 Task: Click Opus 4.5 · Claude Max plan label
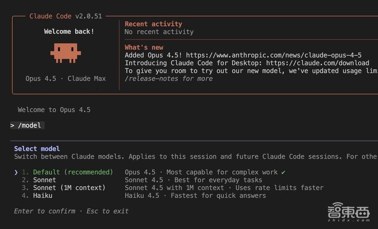tap(65, 79)
